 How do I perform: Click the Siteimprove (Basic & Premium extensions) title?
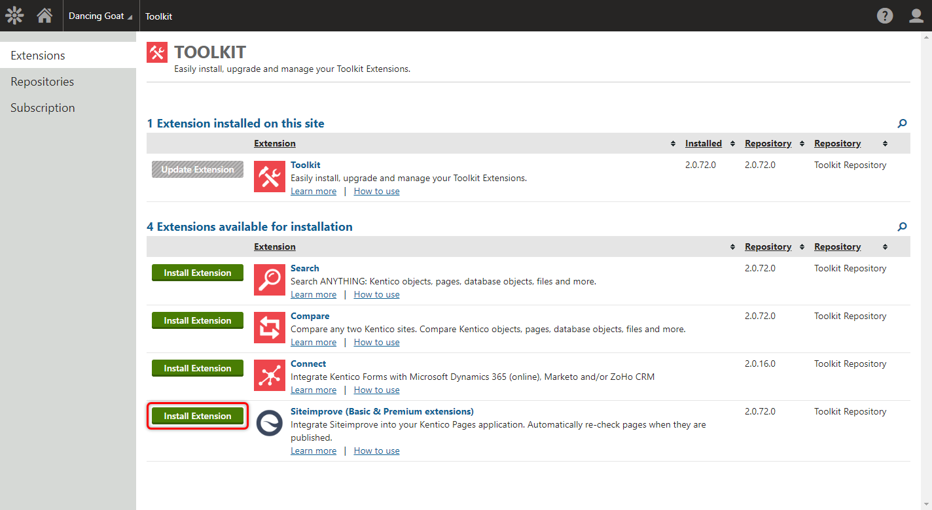coord(382,411)
